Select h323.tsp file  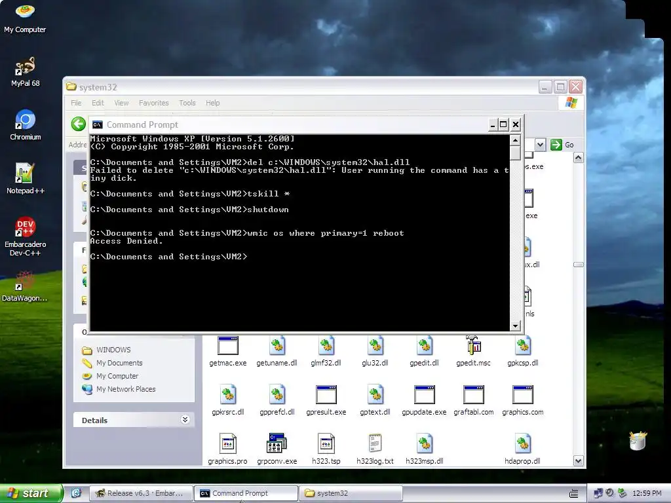click(x=326, y=449)
